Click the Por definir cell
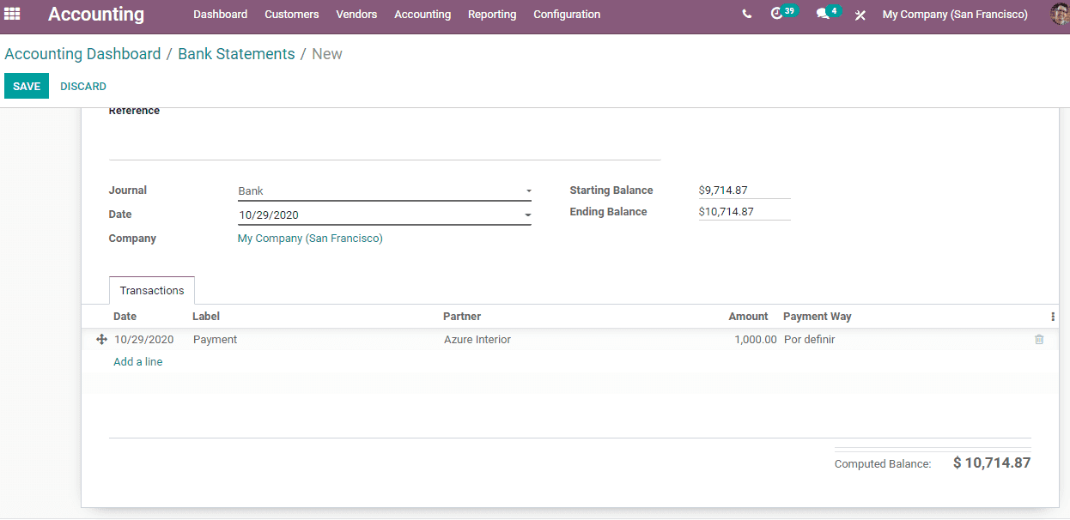The height and width of the screenshot is (520, 1070). 810,340
